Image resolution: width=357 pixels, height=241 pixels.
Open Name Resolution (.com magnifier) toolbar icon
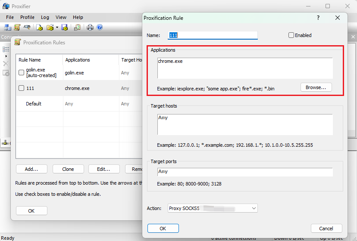(27, 27)
